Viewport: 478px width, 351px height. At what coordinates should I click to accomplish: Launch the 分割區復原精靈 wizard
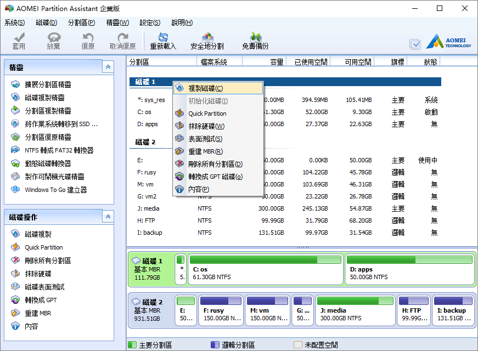click(x=41, y=137)
